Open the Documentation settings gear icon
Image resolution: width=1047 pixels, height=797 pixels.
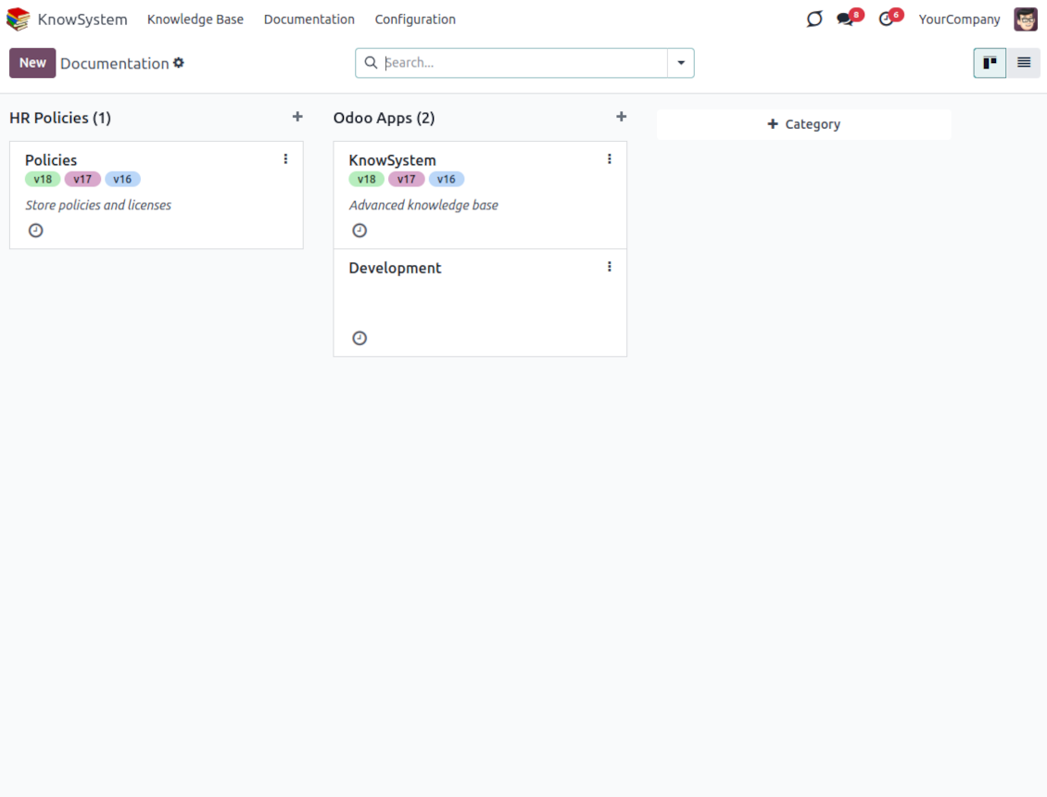point(179,63)
